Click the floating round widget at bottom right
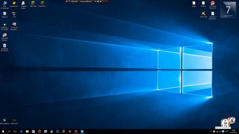239x134 pixels. 225,122
